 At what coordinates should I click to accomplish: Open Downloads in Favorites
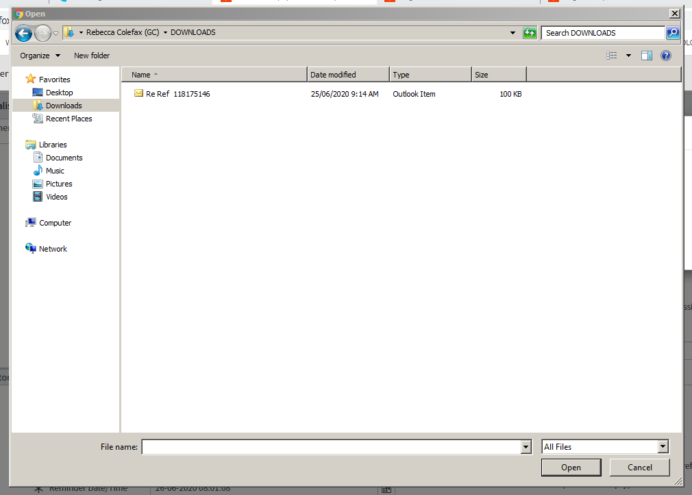coord(64,106)
